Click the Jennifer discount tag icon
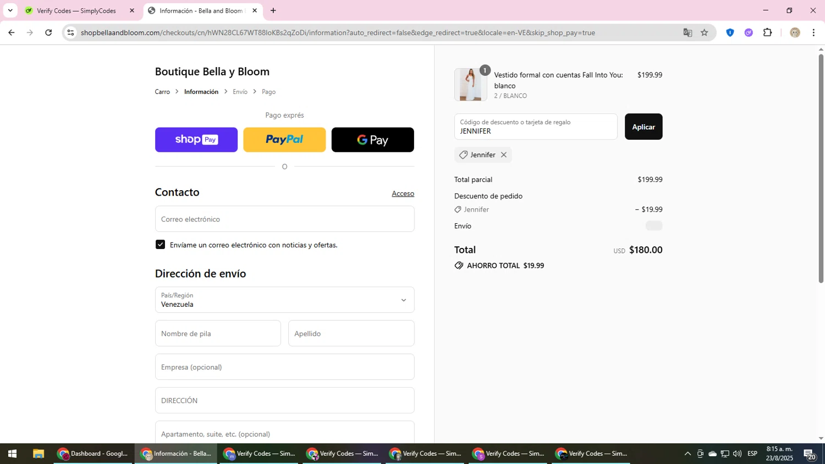825x464 pixels. 463,155
